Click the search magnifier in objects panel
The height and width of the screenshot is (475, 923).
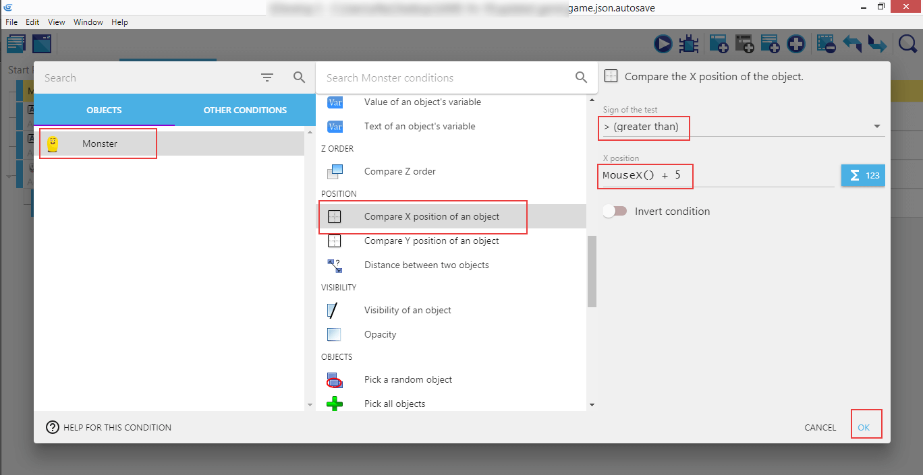pos(300,77)
